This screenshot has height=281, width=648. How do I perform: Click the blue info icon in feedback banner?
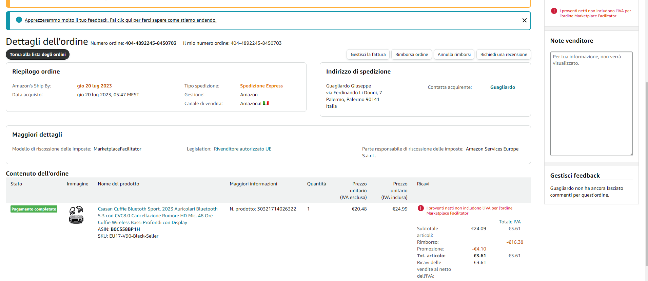coord(19,20)
